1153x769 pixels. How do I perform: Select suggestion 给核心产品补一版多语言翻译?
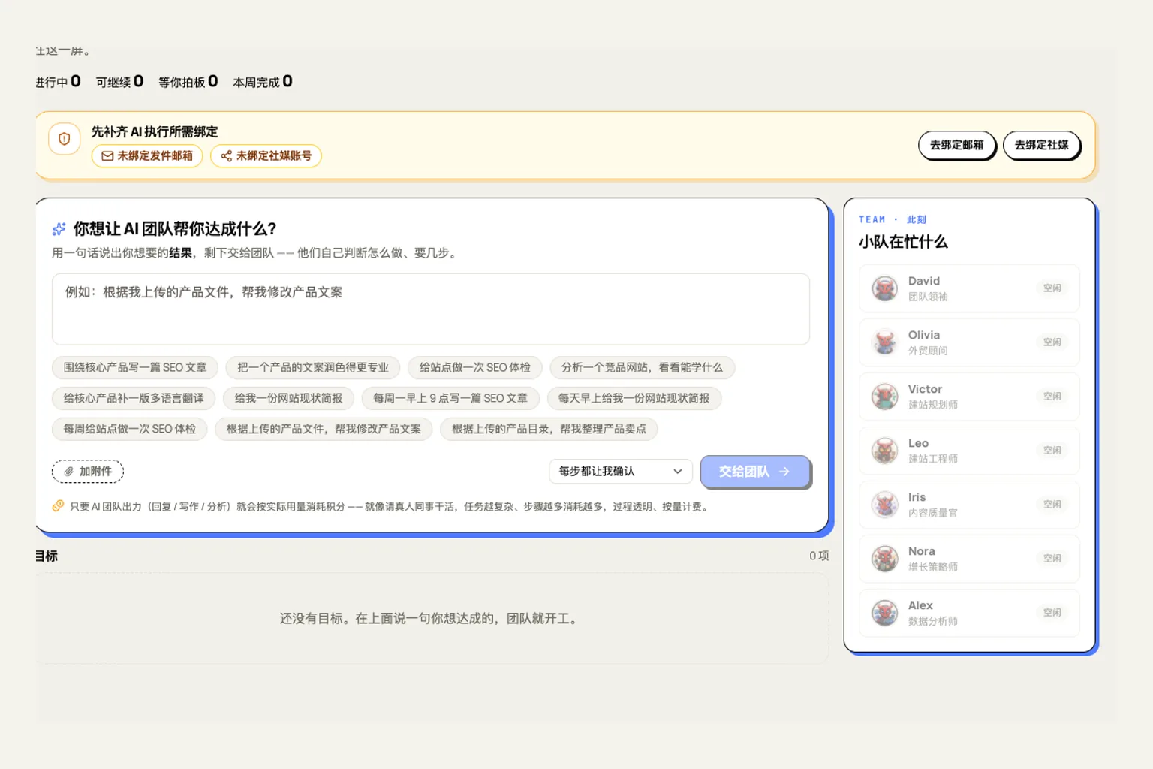(134, 399)
